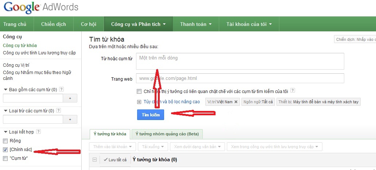This screenshot has height=170, width=376.
Task: Check closely related ideas only option
Action: (139, 91)
